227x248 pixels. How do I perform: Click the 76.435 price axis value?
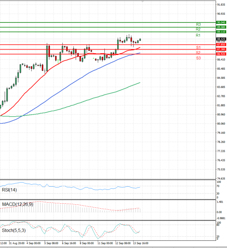[221, 161]
